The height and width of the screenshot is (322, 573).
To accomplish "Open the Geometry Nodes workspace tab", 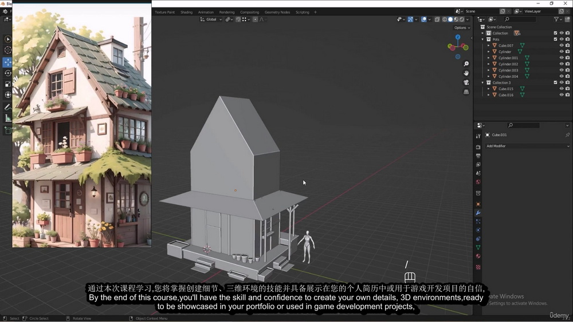I will 277,12.
